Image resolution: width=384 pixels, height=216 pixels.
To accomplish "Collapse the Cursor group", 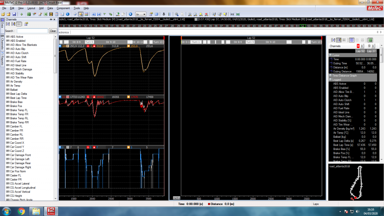I will [x=330, y=55].
